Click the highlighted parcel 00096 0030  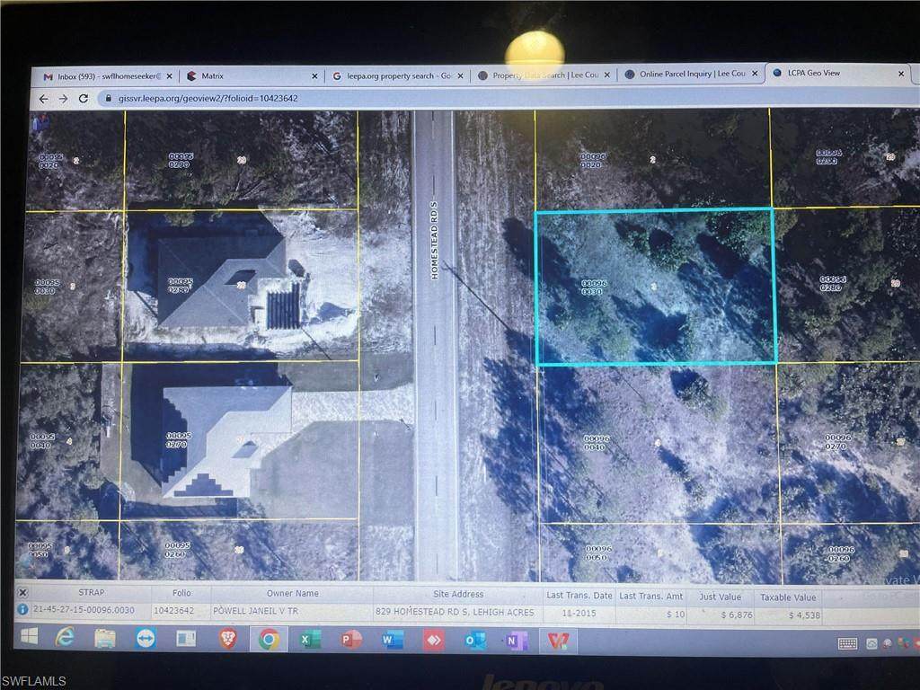click(655, 287)
